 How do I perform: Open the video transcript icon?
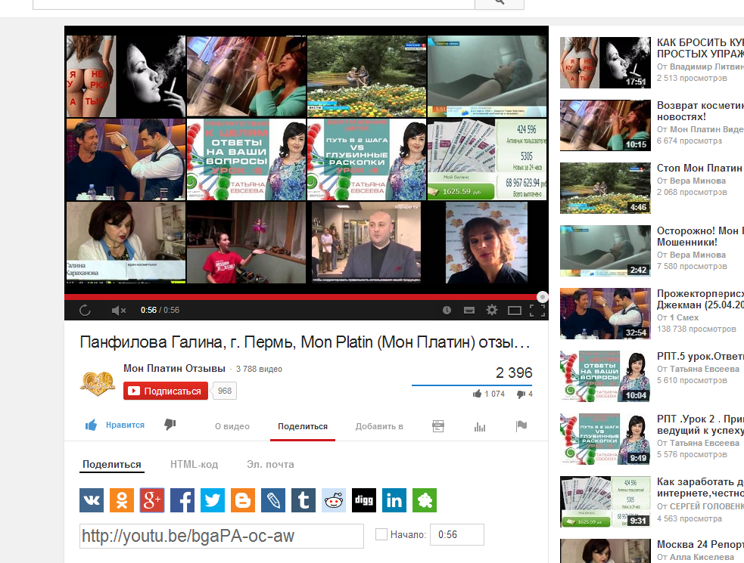point(438,426)
